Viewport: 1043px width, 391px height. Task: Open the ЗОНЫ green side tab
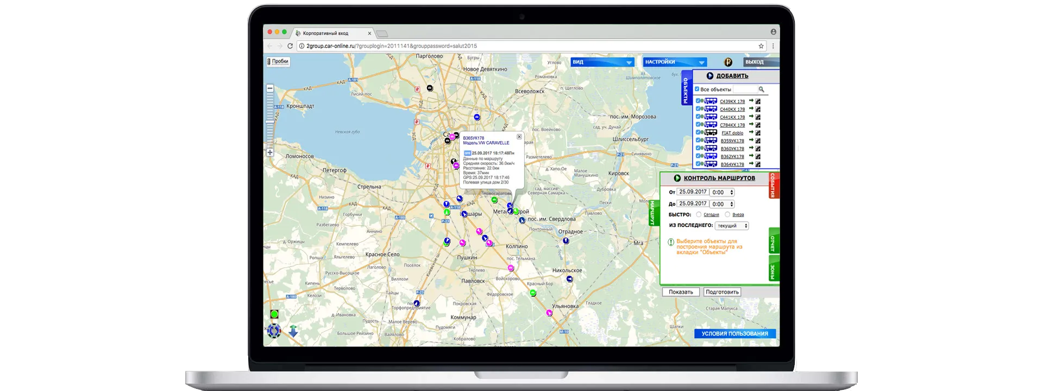point(774,269)
